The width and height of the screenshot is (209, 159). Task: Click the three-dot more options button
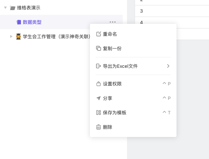(113, 22)
